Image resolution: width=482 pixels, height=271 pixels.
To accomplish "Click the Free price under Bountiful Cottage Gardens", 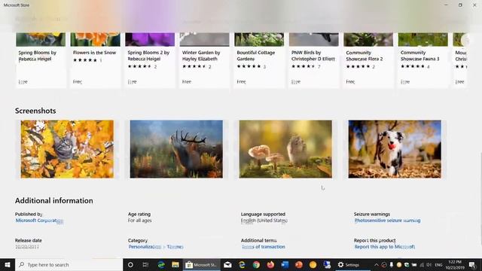I will 241,82.
